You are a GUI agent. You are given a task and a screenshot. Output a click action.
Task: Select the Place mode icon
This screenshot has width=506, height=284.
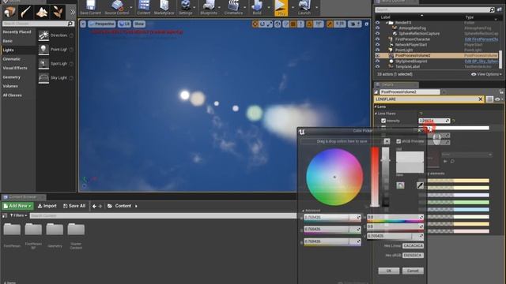point(9,13)
